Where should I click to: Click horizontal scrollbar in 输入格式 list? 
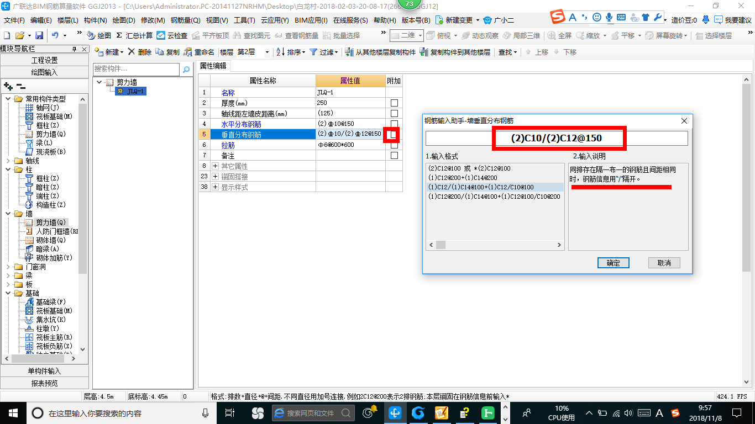pyautogui.click(x=495, y=245)
